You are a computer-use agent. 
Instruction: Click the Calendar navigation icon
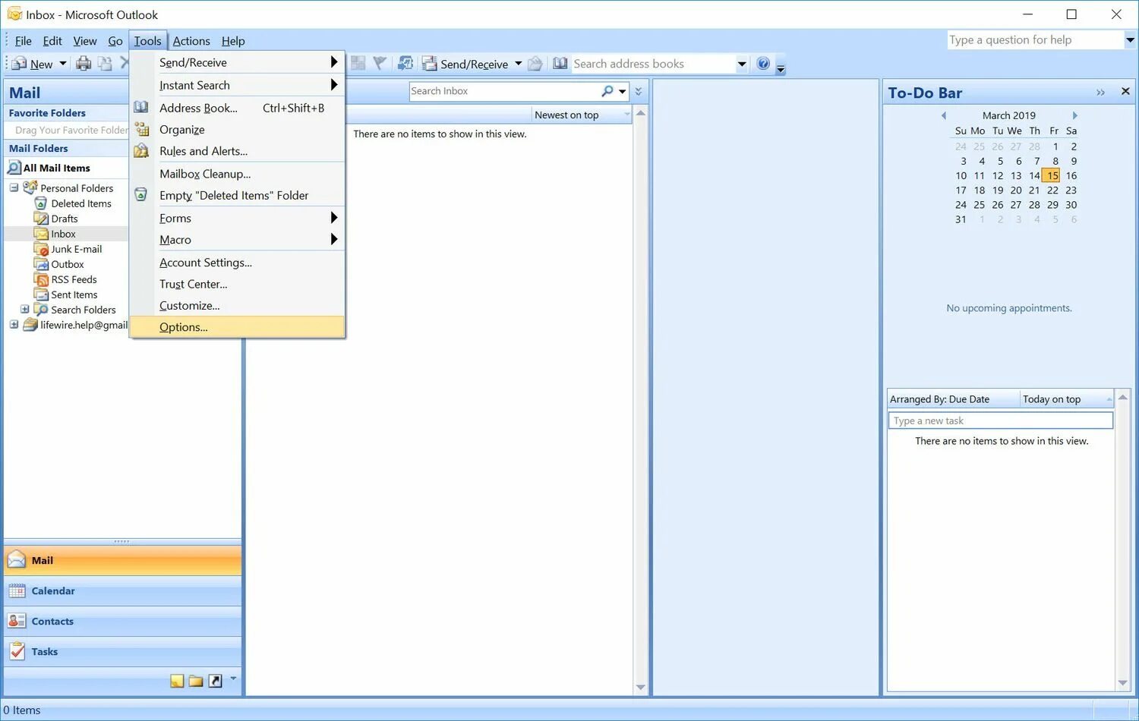click(17, 590)
